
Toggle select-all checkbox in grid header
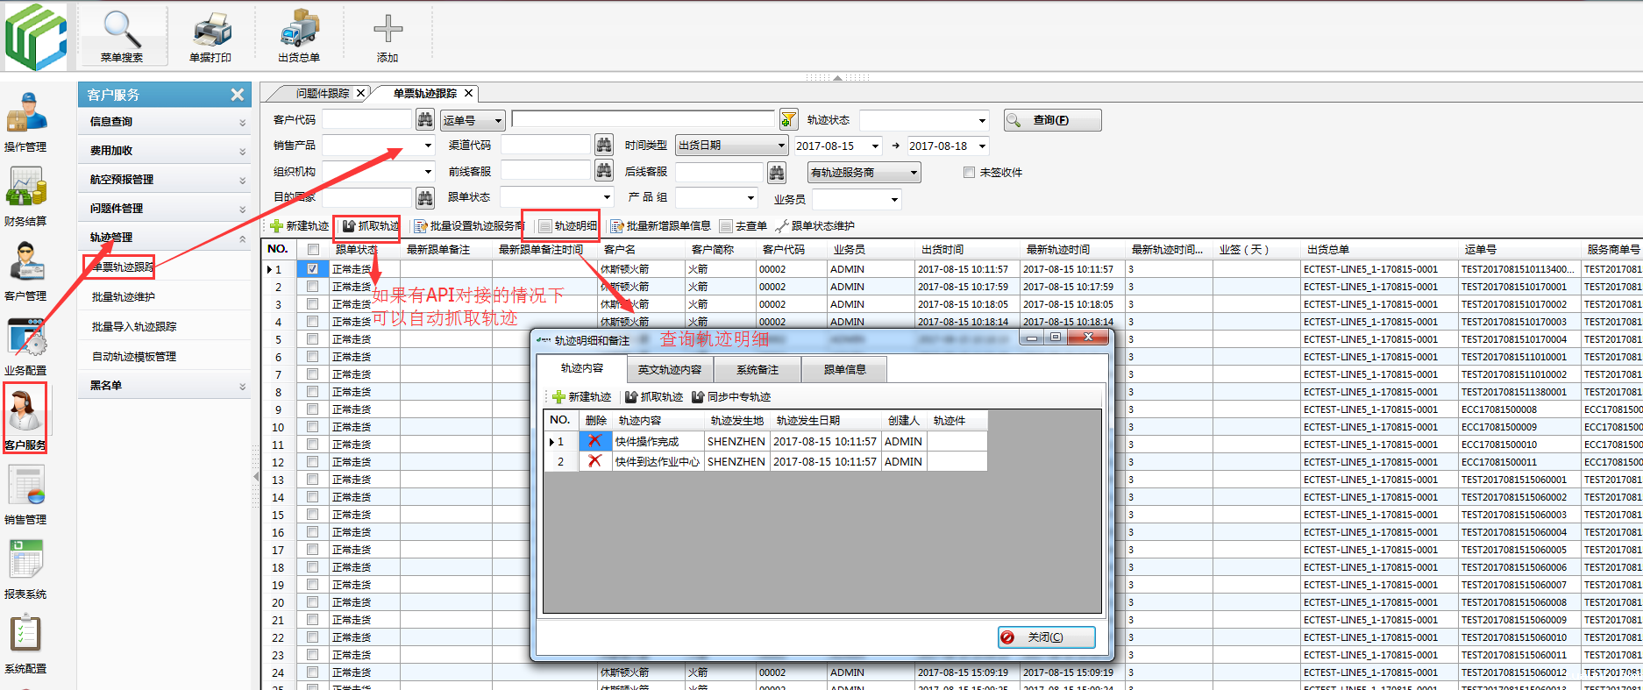click(312, 250)
